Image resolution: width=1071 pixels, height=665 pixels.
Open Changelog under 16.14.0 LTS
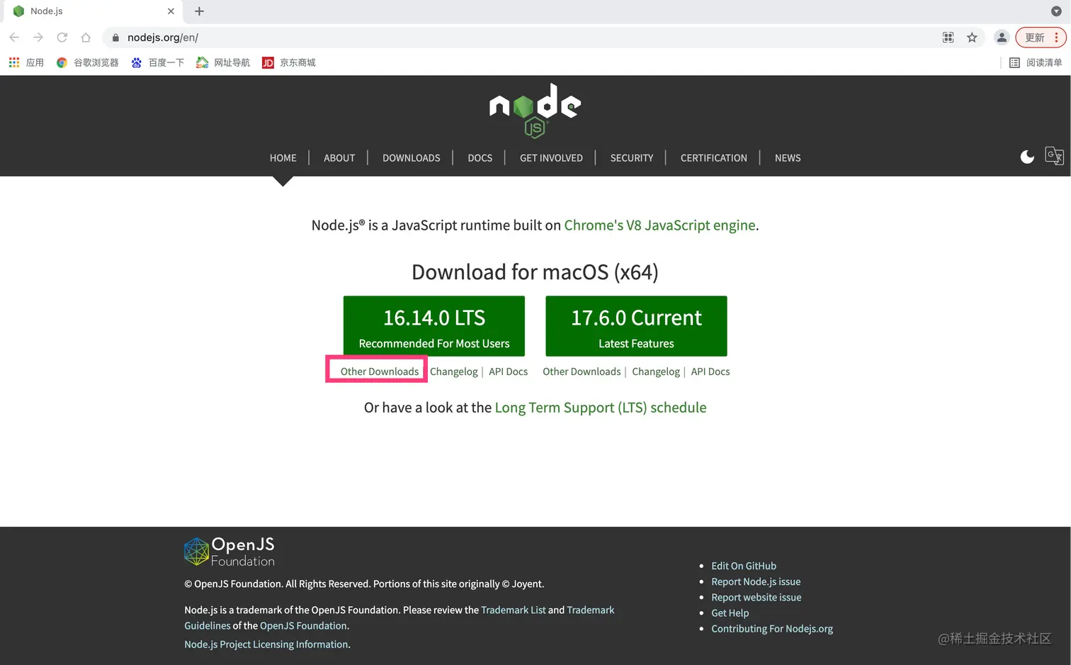pos(454,371)
